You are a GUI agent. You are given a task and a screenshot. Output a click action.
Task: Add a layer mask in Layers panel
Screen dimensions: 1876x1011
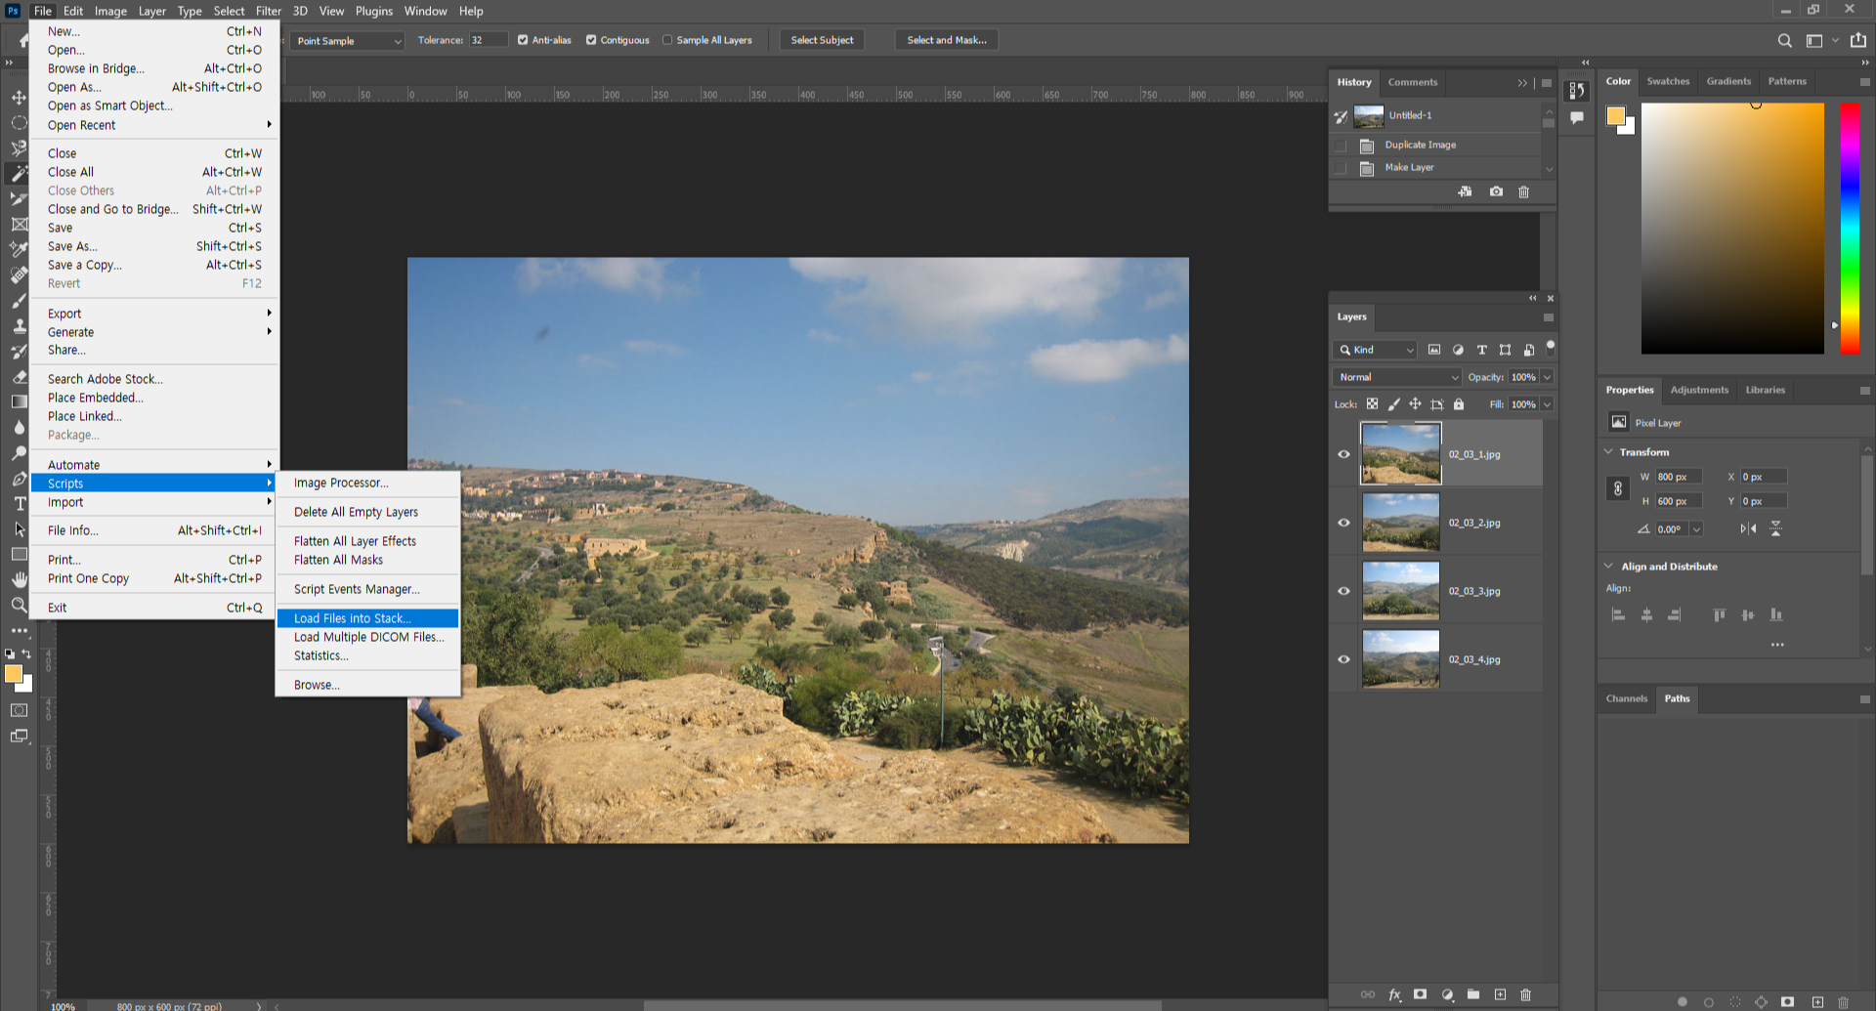(1421, 994)
